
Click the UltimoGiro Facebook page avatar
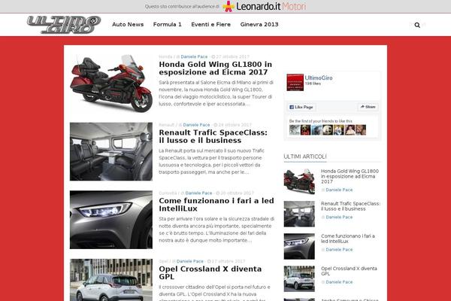(x=295, y=82)
